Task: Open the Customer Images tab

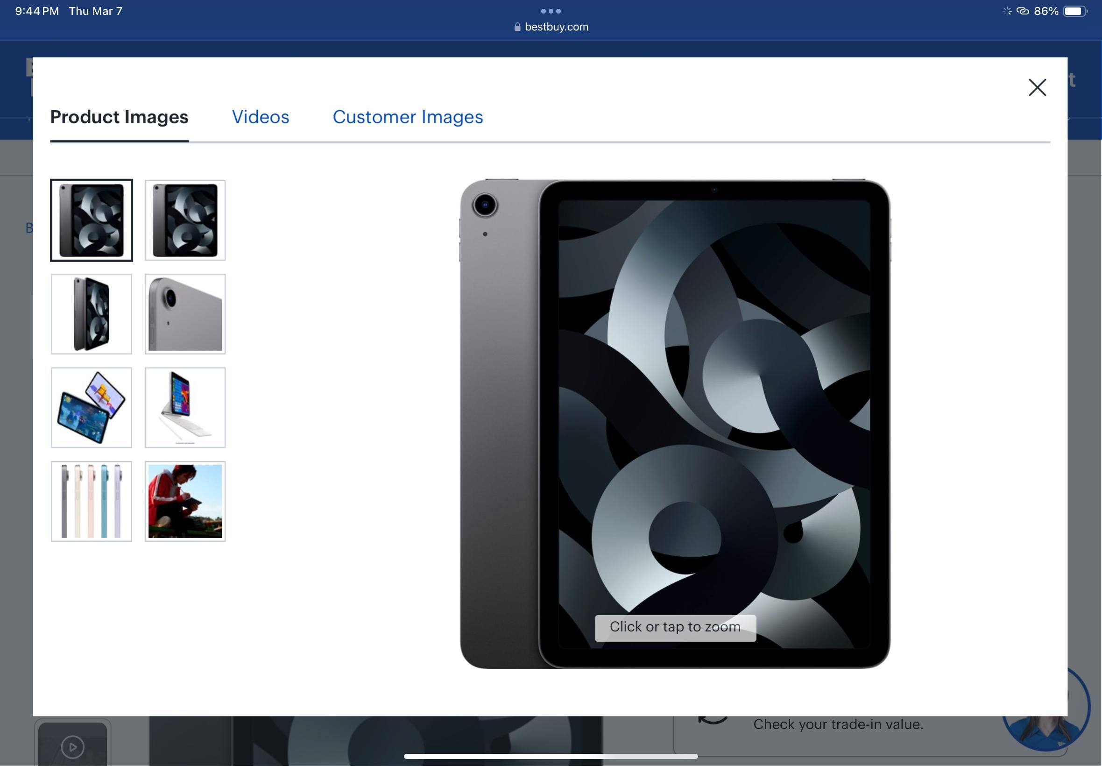Action: pos(407,117)
